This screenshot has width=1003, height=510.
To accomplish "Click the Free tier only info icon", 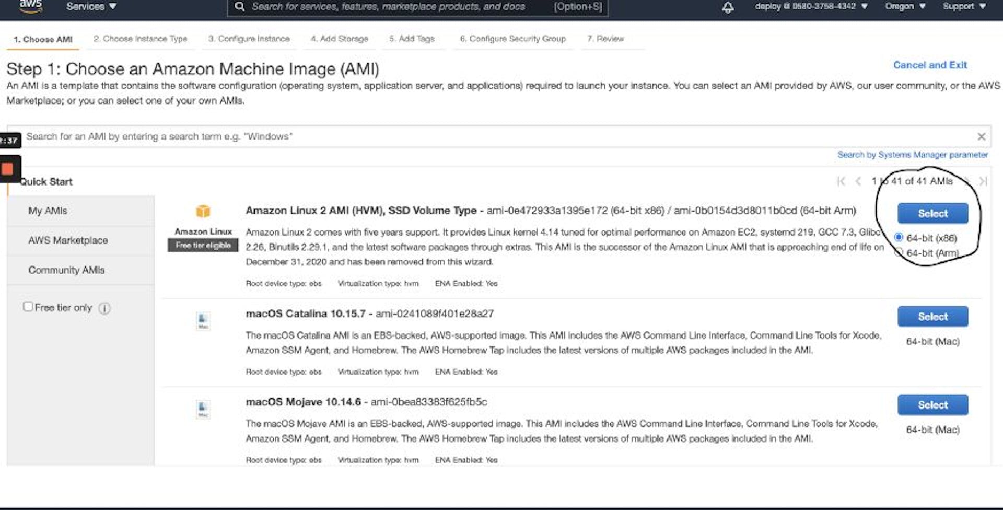I will coord(104,308).
